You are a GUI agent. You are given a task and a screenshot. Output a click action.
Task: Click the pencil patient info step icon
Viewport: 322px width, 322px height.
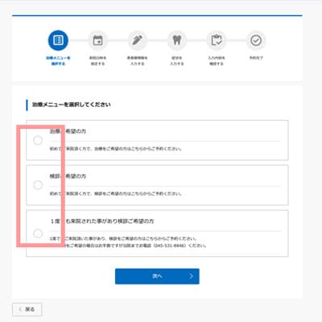point(137,40)
